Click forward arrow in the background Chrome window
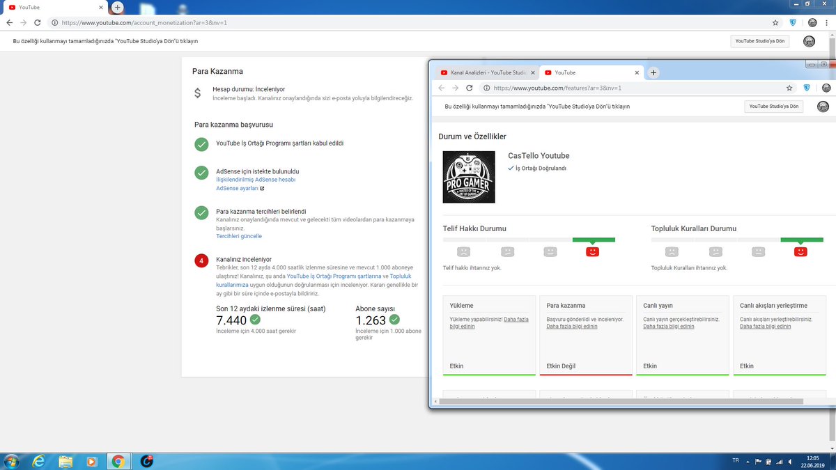Viewport: 836px width, 470px height. click(24, 23)
